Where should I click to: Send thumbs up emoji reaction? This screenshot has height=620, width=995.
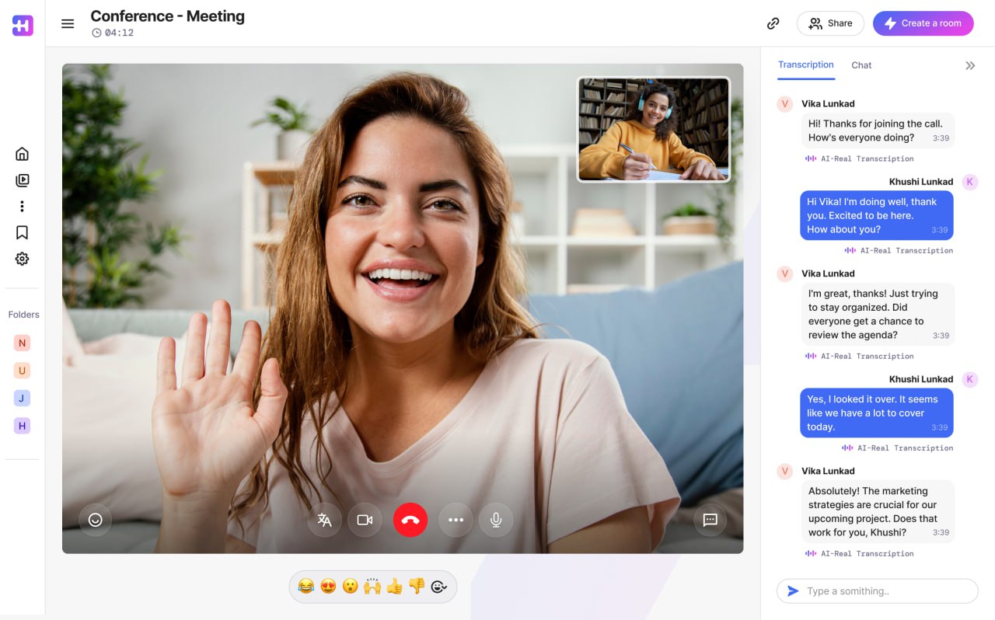395,587
